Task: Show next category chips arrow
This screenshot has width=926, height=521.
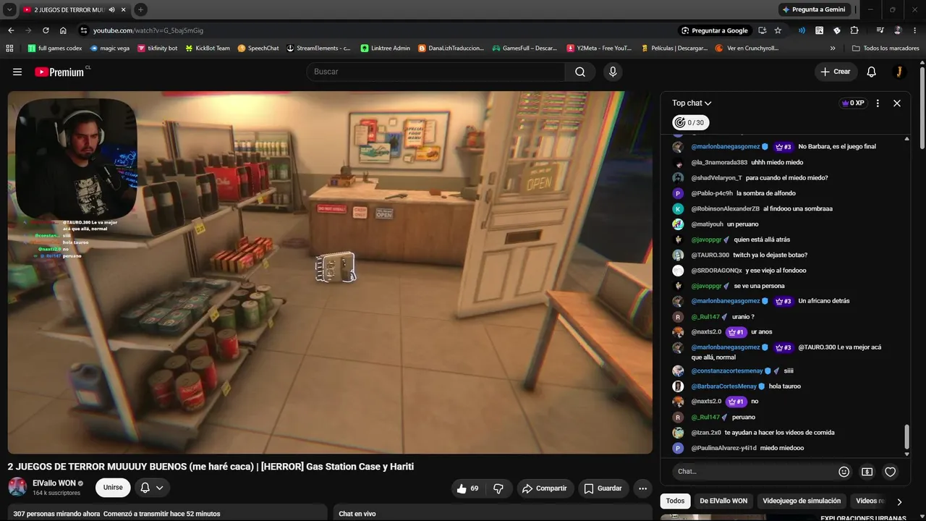Action: click(x=899, y=501)
